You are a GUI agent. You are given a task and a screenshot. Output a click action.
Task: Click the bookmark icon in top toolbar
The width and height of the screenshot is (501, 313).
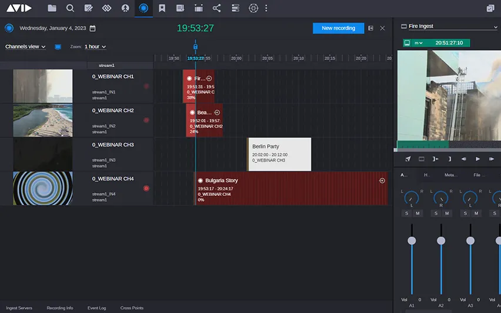pyautogui.click(x=162, y=8)
